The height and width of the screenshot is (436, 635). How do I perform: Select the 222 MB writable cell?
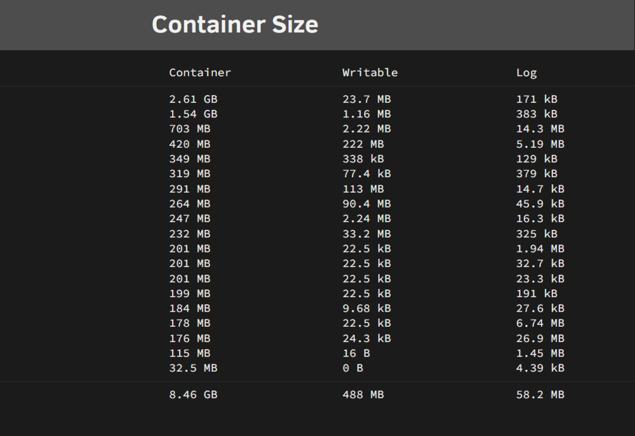click(x=363, y=144)
